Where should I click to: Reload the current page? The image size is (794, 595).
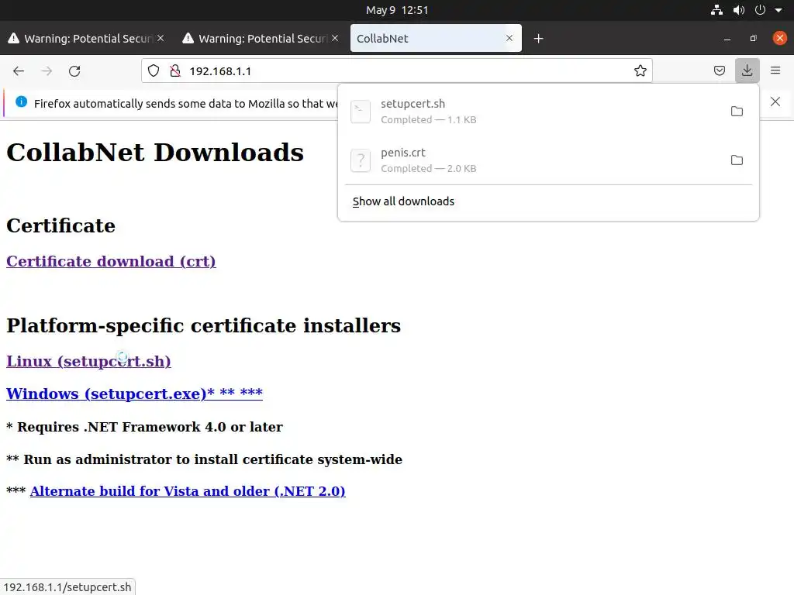[74, 71]
